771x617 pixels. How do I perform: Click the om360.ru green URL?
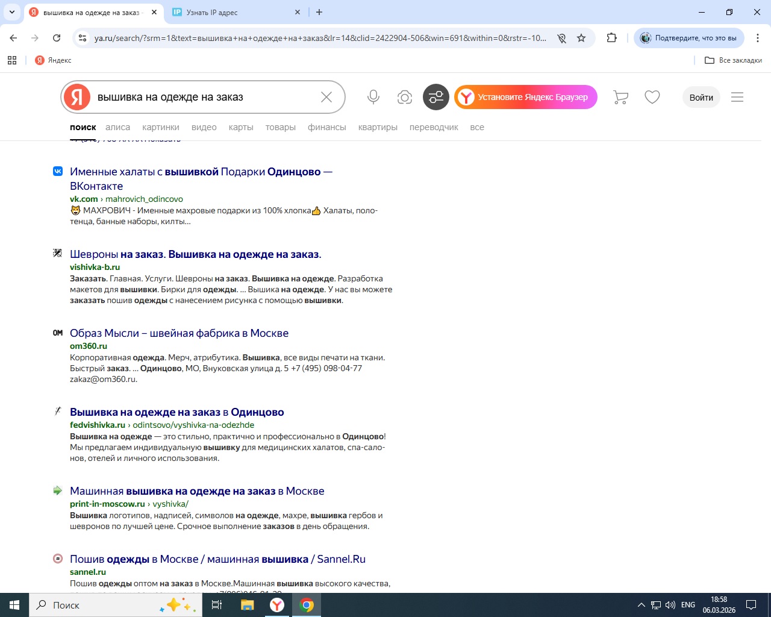89,346
